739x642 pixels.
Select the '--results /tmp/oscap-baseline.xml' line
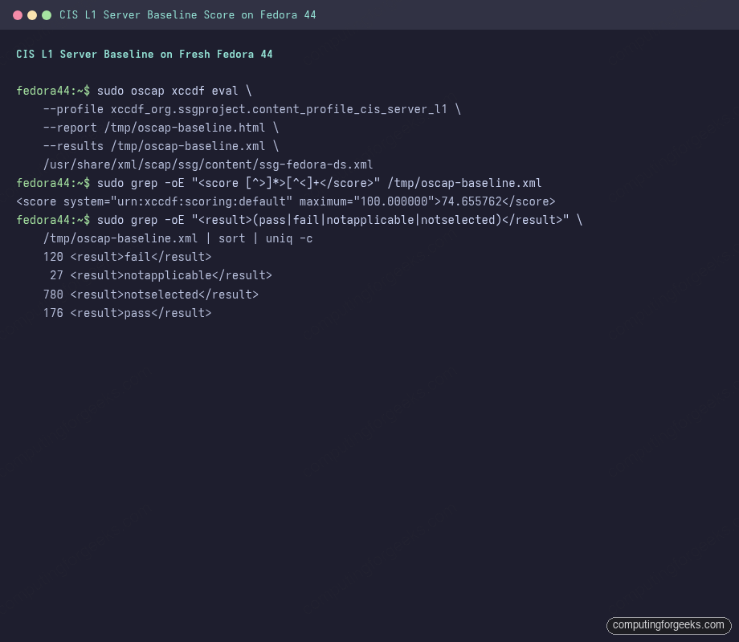coord(161,146)
